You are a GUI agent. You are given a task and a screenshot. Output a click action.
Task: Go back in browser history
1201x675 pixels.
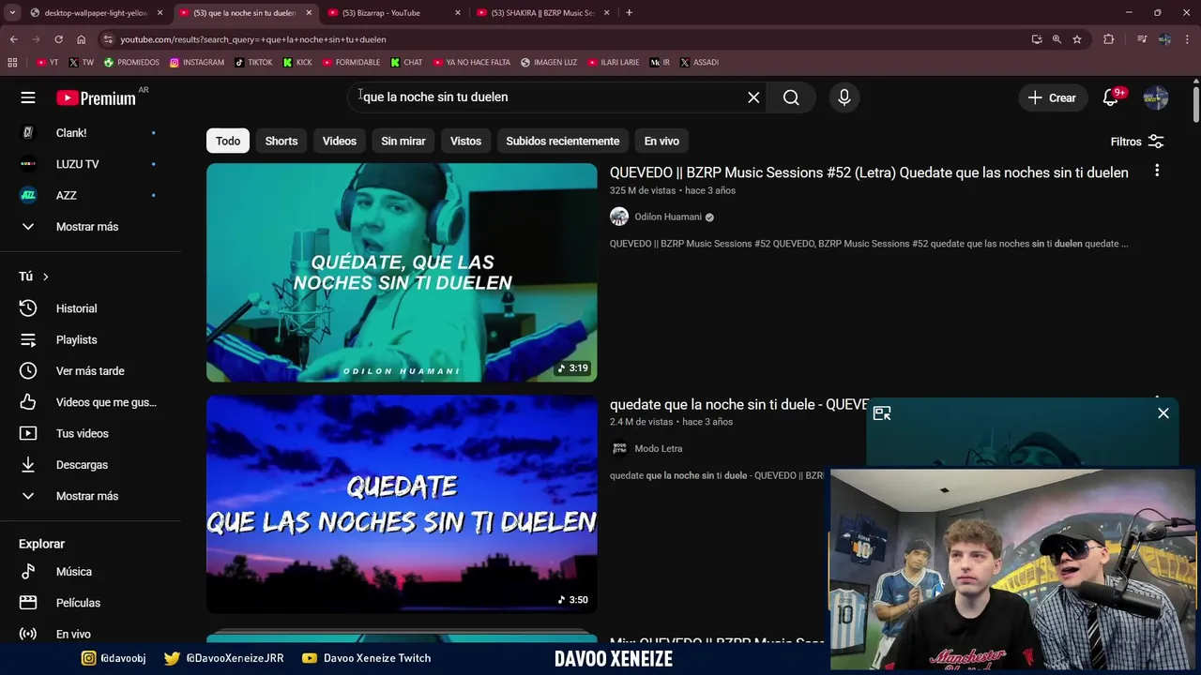(x=13, y=39)
